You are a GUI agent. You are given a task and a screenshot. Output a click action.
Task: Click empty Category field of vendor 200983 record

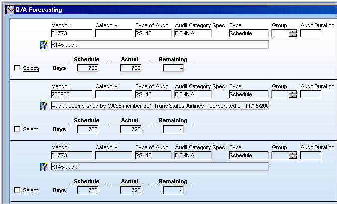click(114, 94)
